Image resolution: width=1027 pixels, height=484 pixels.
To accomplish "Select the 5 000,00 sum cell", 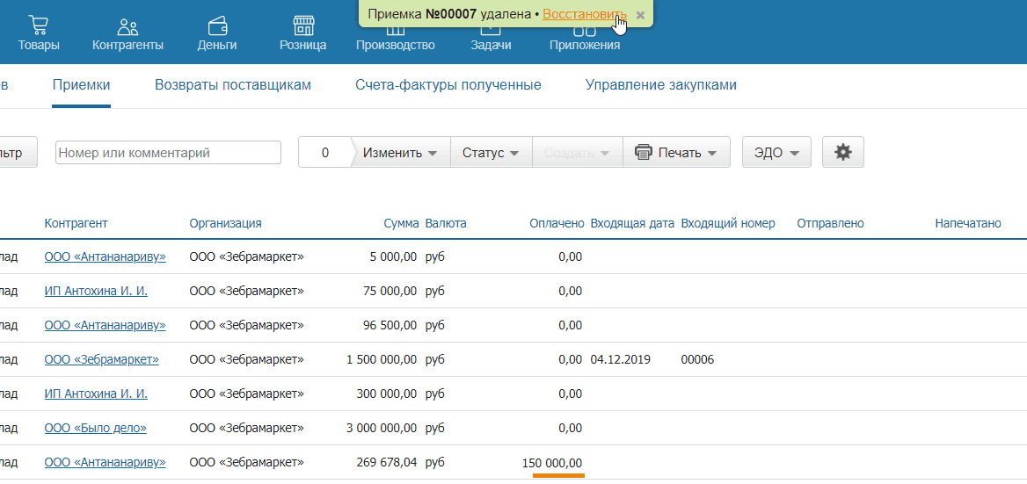I will tap(393, 257).
